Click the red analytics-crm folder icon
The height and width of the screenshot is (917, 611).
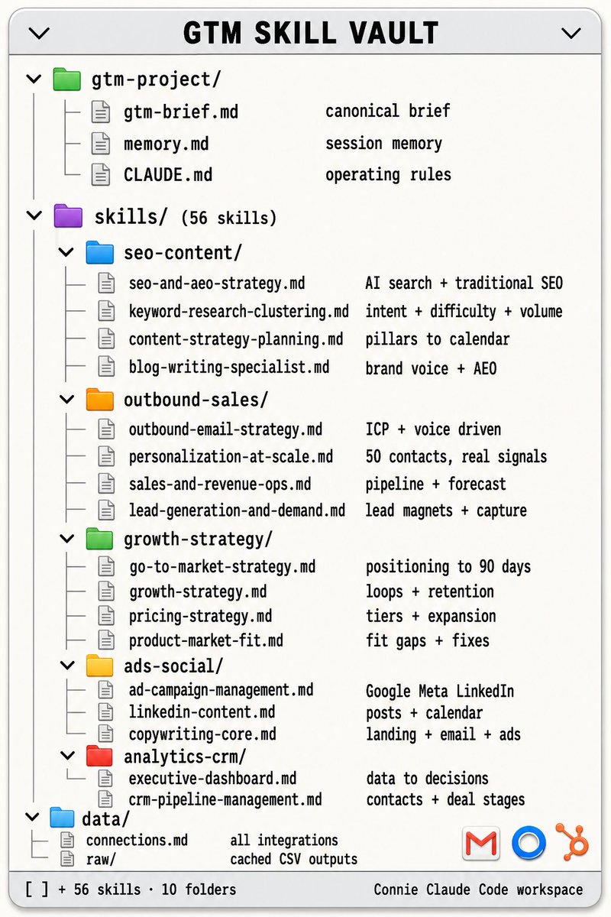pos(100,757)
